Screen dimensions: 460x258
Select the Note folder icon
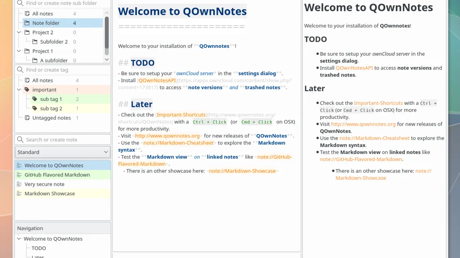[27, 23]
